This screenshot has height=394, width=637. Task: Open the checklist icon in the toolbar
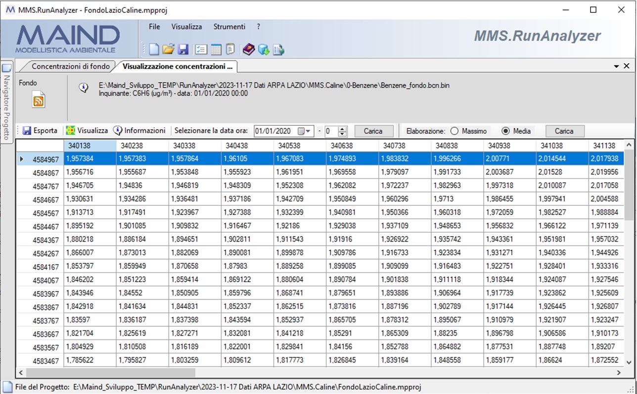pos(201,49)
